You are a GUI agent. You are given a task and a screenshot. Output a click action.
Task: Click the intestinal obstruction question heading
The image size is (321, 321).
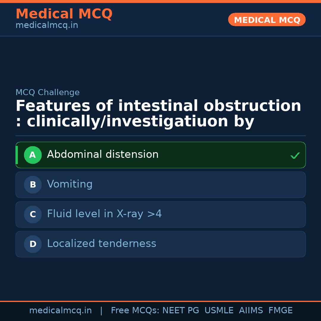(x=158, y=114)
